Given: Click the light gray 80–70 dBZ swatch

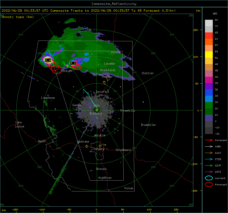Looking at the screenshot, I should point(209,23).
